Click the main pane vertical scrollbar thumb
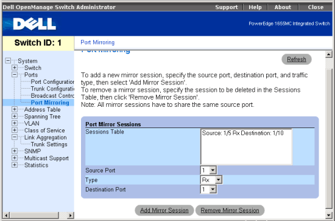Image resolution: width=335 pixels, height=221 pixels. click(x=329, y=138)
